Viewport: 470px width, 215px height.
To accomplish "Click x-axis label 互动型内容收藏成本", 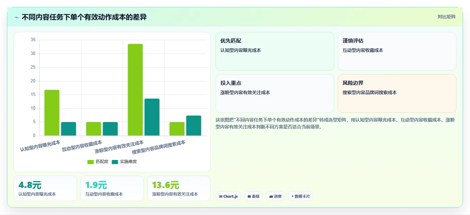I will click(x=82, y=146).
